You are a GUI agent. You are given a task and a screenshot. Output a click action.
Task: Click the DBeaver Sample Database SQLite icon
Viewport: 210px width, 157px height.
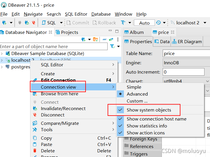(8, 53)
